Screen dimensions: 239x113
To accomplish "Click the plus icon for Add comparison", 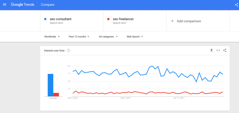I will 172,21.
